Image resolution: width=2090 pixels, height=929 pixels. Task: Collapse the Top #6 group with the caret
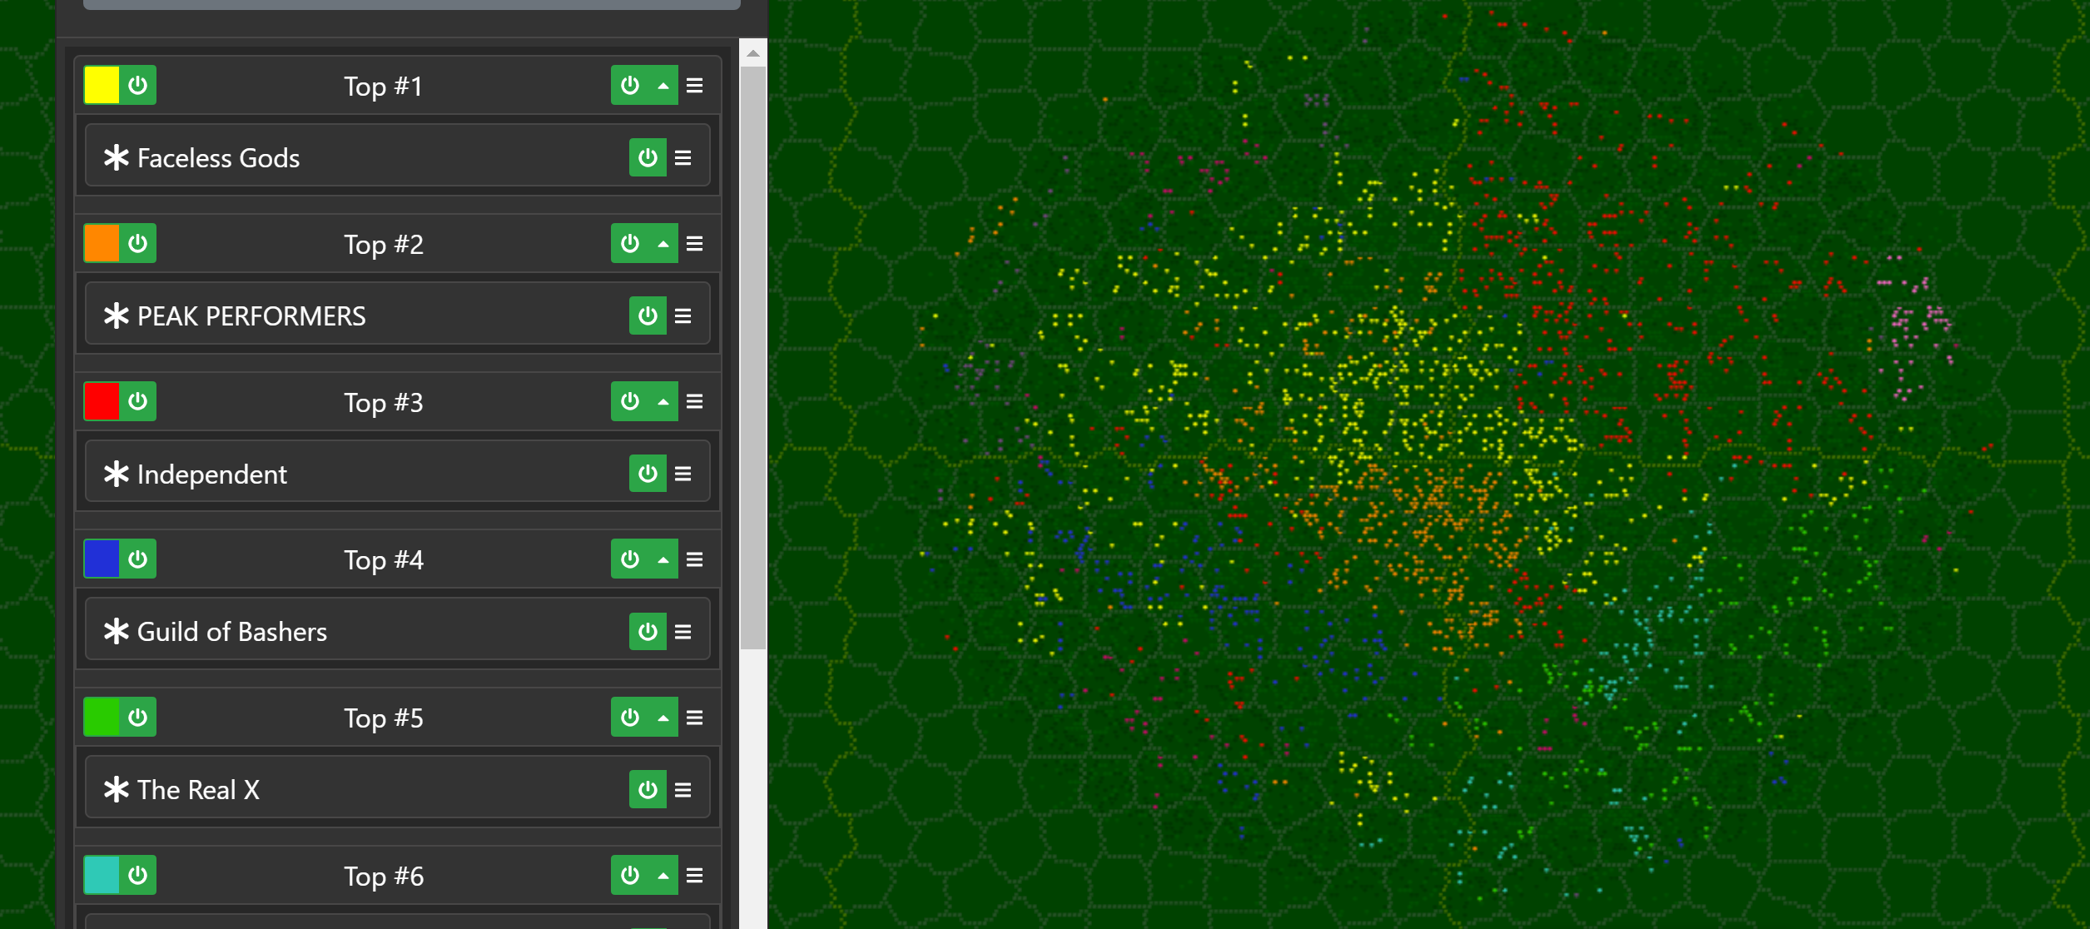663,875
